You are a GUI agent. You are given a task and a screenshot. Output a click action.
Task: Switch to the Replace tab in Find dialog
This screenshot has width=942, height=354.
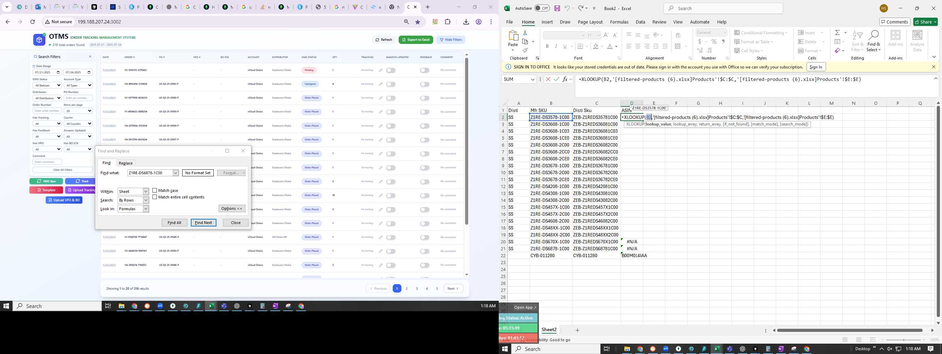point(125,163)
